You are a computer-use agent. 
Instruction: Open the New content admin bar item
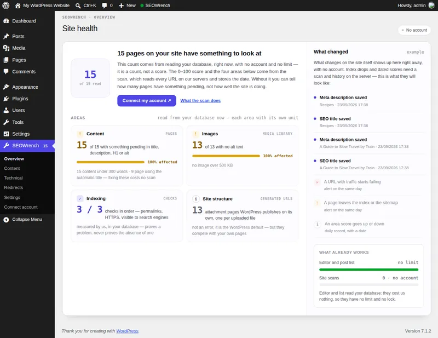point(127,5)
